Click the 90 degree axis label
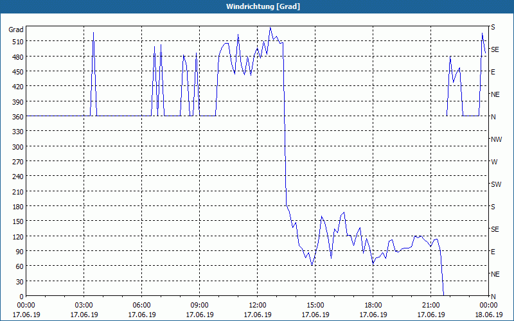Image resolution: width=514 pixels, height=321 pixels. [20, 251]
